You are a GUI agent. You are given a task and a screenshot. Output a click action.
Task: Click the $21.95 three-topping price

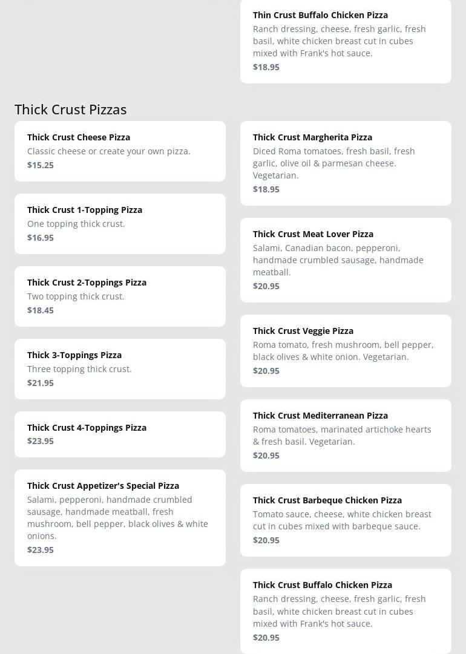[41, 383]
